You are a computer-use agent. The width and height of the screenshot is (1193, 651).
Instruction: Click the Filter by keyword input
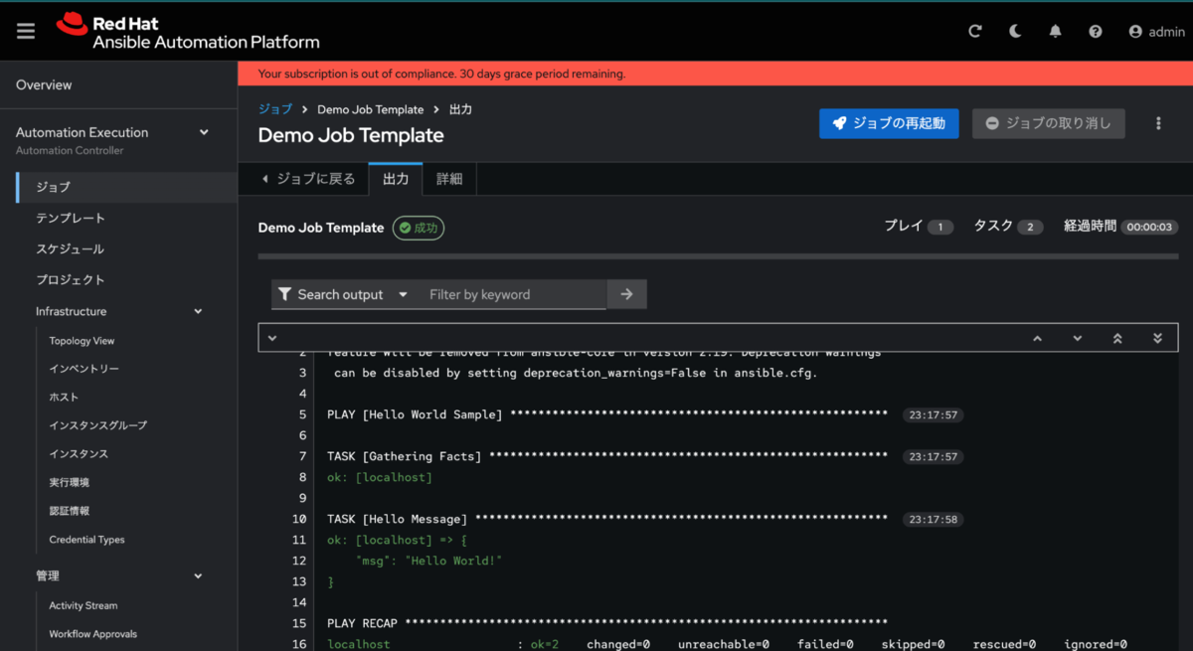tap(511, 294)
